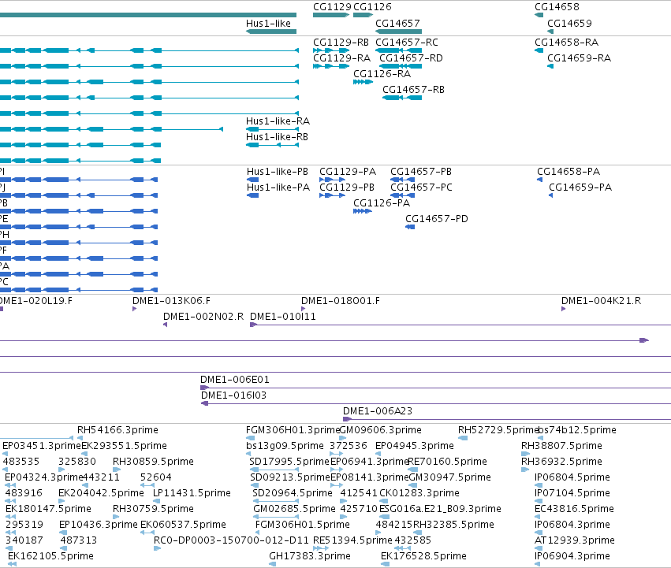The height and width of the screenshot is (568, 671).
Task: Click protein CG1129-PA label
Action: pyautogui.click(x=348, y=172)
